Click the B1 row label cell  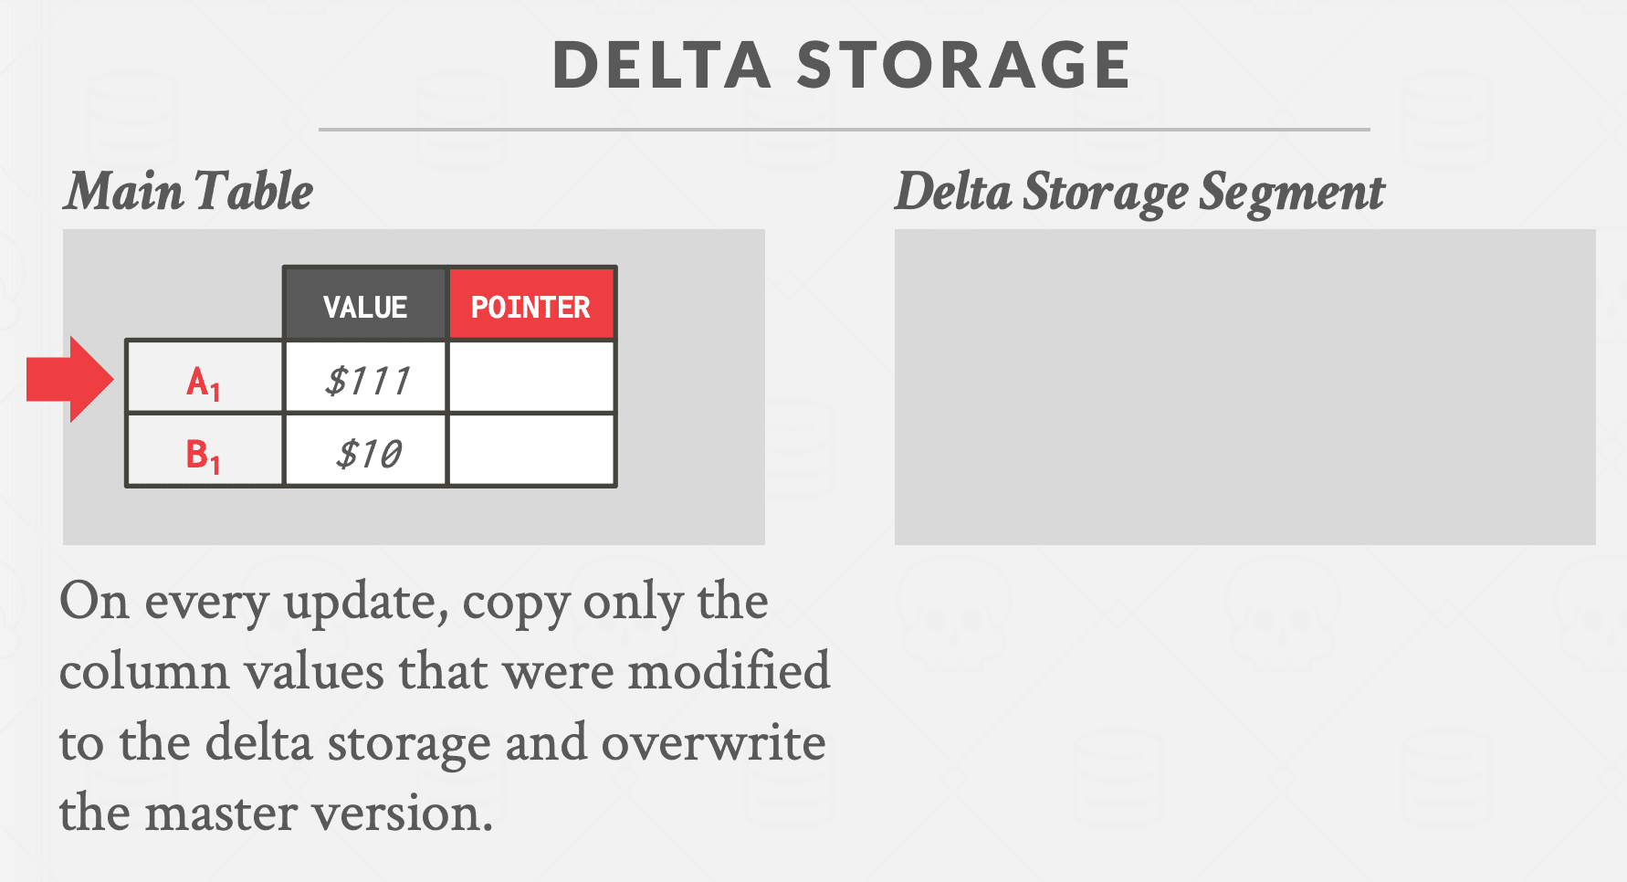[204, 453]
